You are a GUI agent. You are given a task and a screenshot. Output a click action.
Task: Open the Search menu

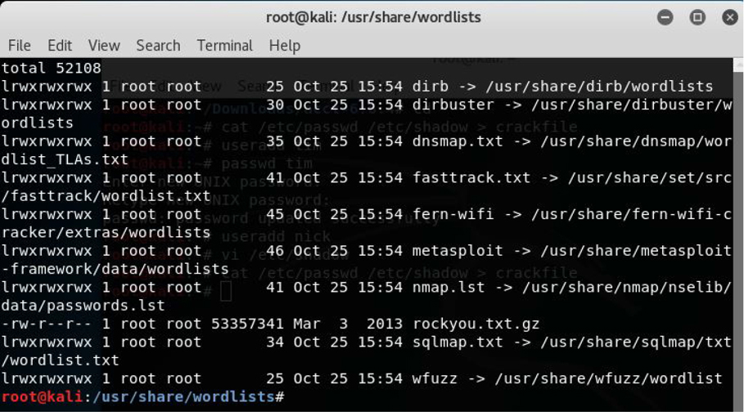point(158,46)
